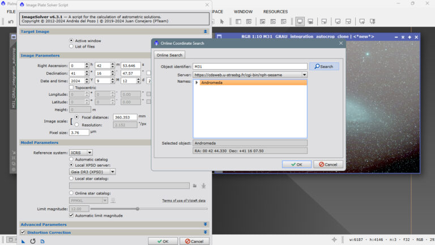Click Search button in Online Coordinate Search
The width and height of the screenshot is (435, 245).
(x=324, y=66)
